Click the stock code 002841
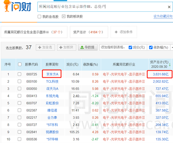 pos(32,132)
